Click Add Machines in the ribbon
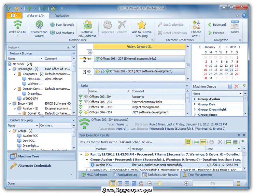 tap(62, 33)
